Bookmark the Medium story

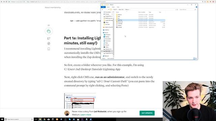(x=49, y=49)
